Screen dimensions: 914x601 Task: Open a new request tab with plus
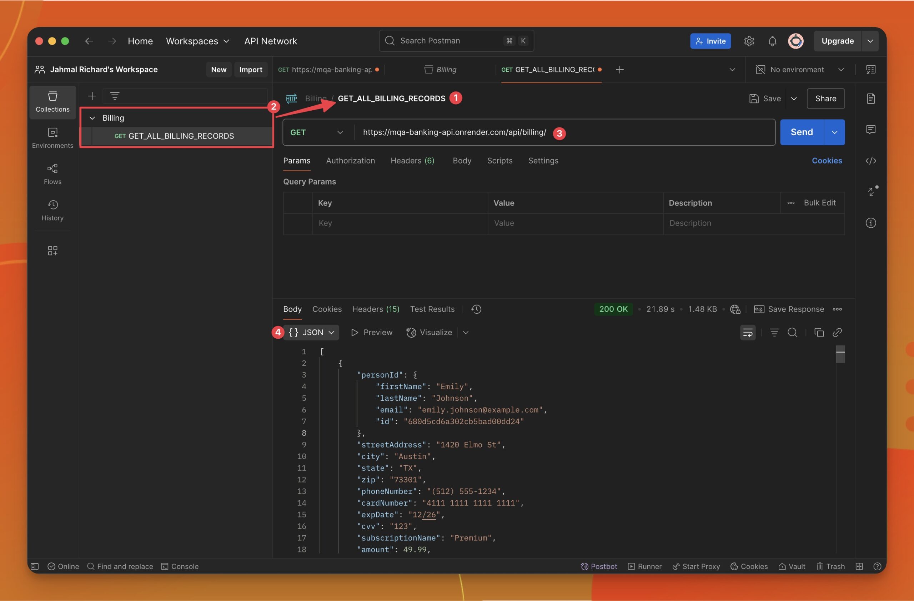[x=619, y=70]
